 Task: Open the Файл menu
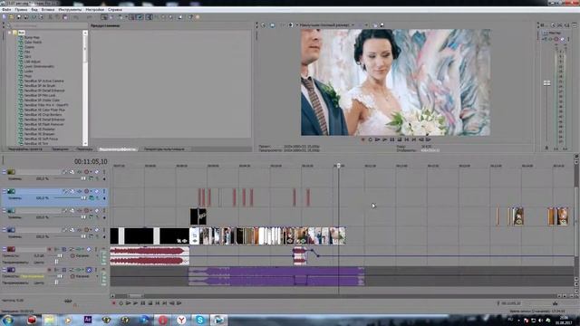tap(6, 10)
